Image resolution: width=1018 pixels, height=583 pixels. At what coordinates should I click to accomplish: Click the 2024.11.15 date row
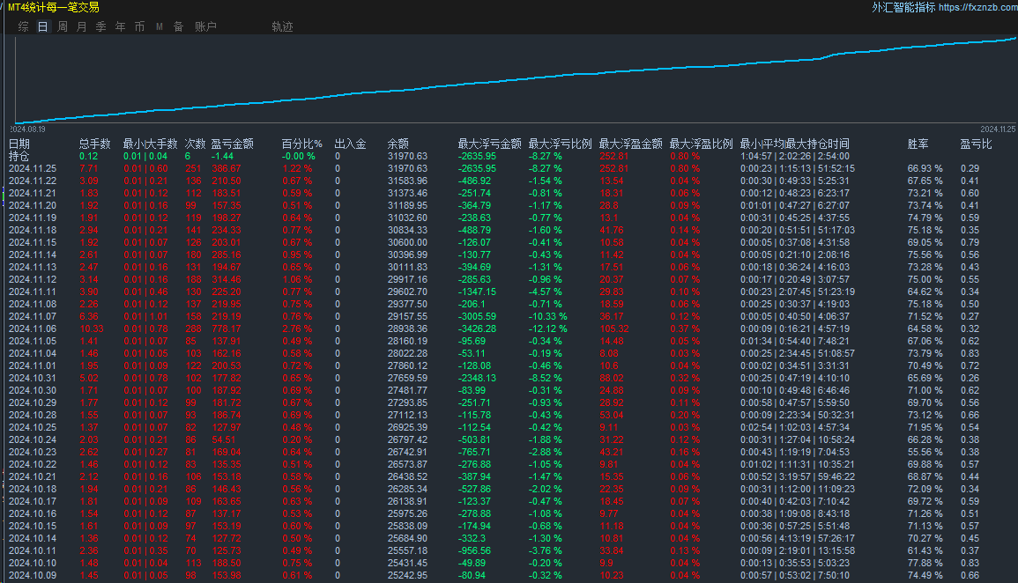pyautogui.click(x=33, y=242)
